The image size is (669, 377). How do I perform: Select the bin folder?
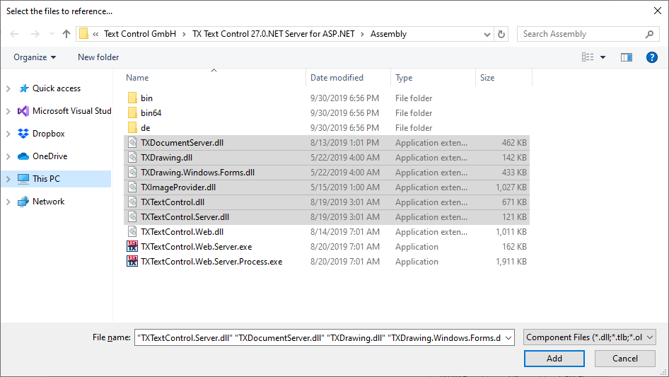tap(146, 98)
